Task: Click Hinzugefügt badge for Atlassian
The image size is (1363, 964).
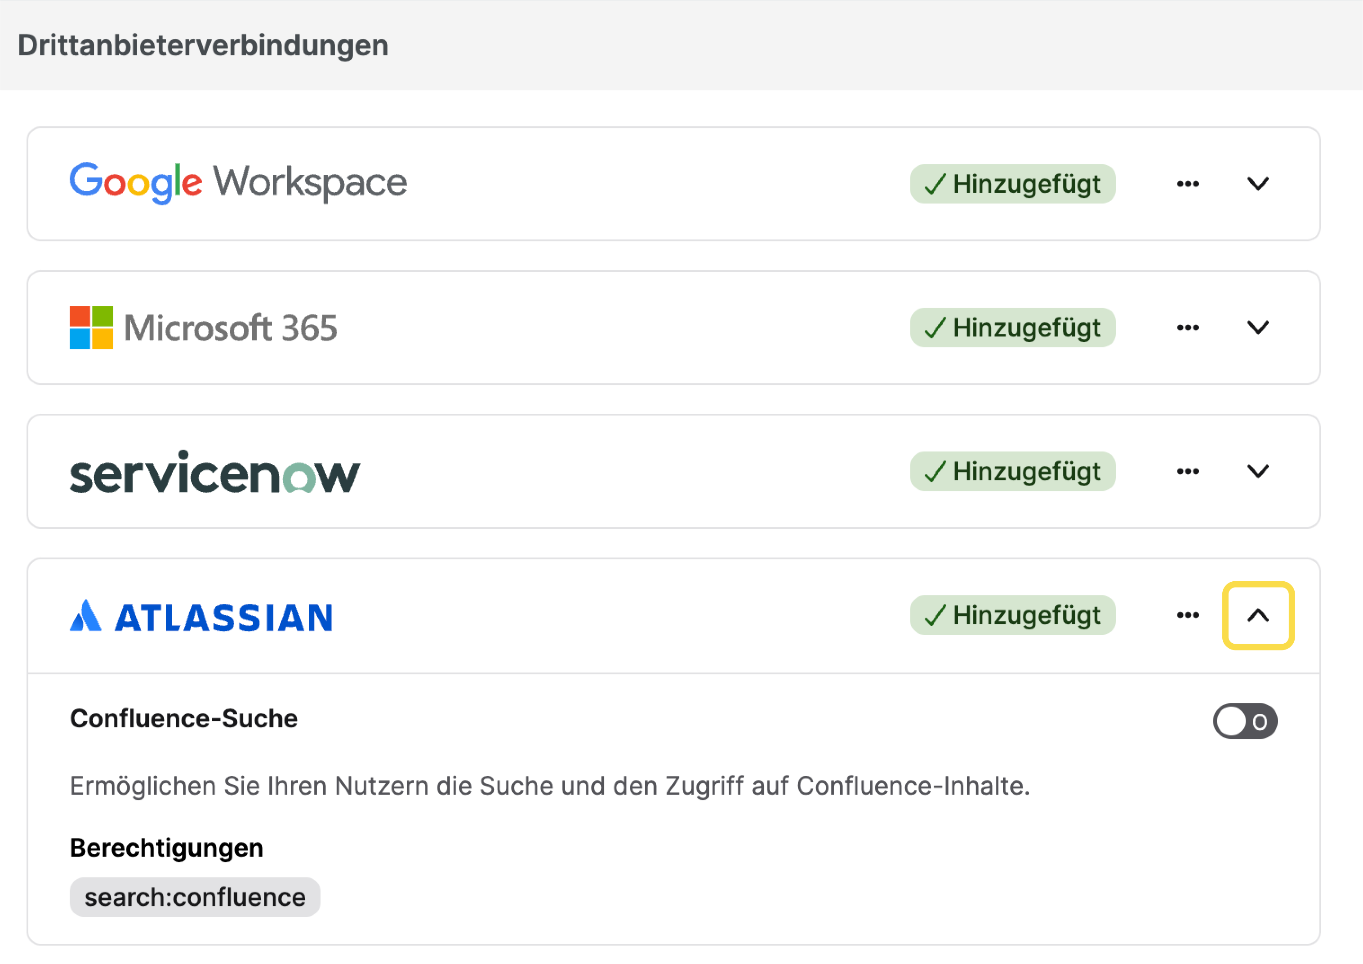Action: point(1013,615)
